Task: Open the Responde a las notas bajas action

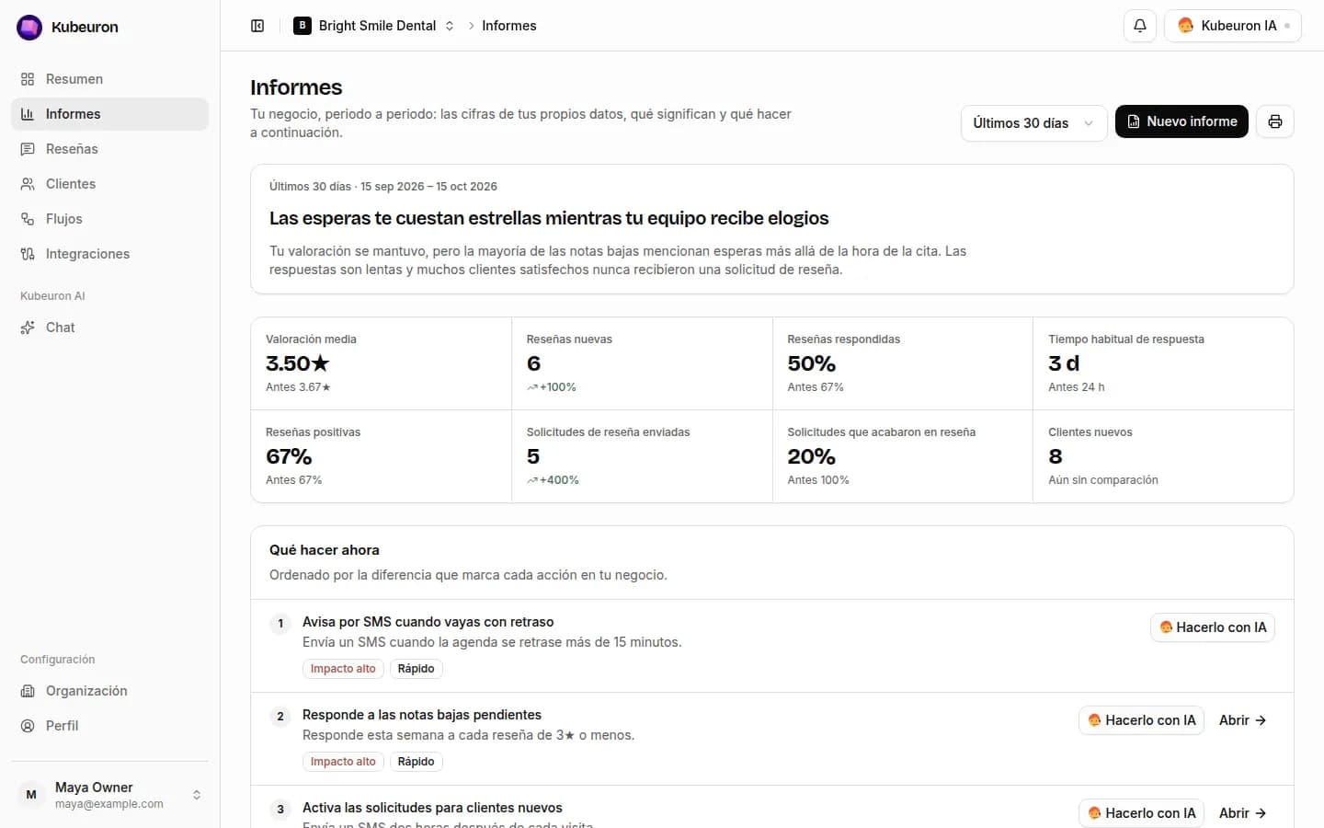Action: 1242,720
